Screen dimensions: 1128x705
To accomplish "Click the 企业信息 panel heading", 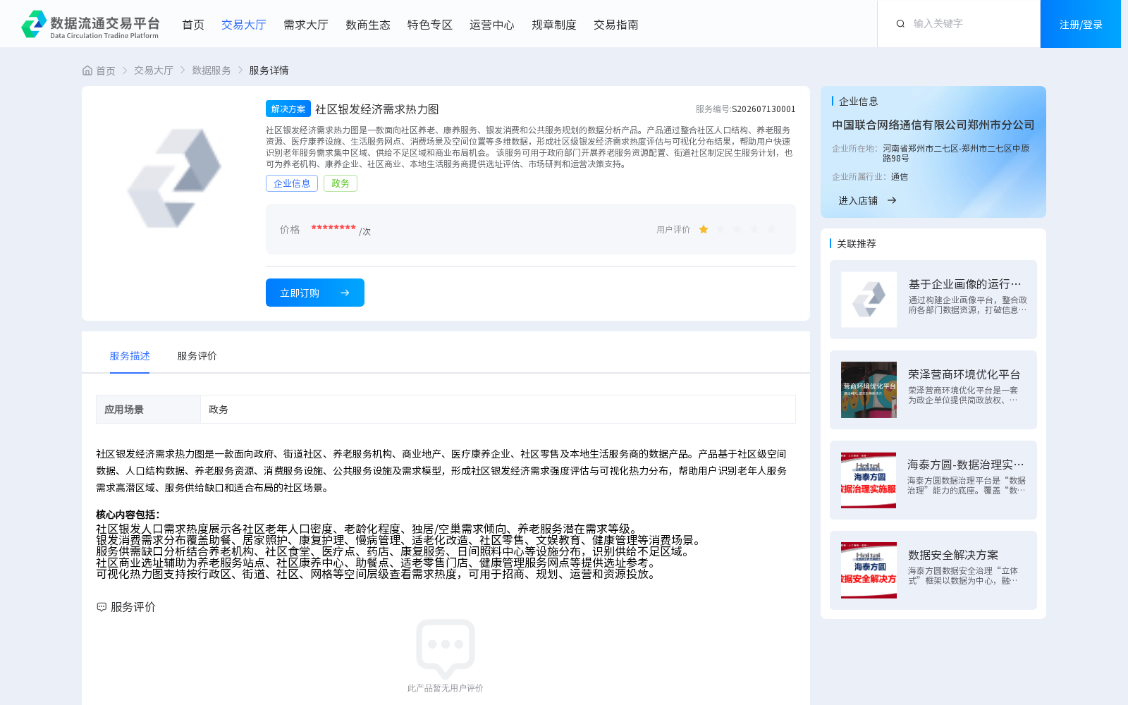I will pyautogui.click(x=859, y=102).
